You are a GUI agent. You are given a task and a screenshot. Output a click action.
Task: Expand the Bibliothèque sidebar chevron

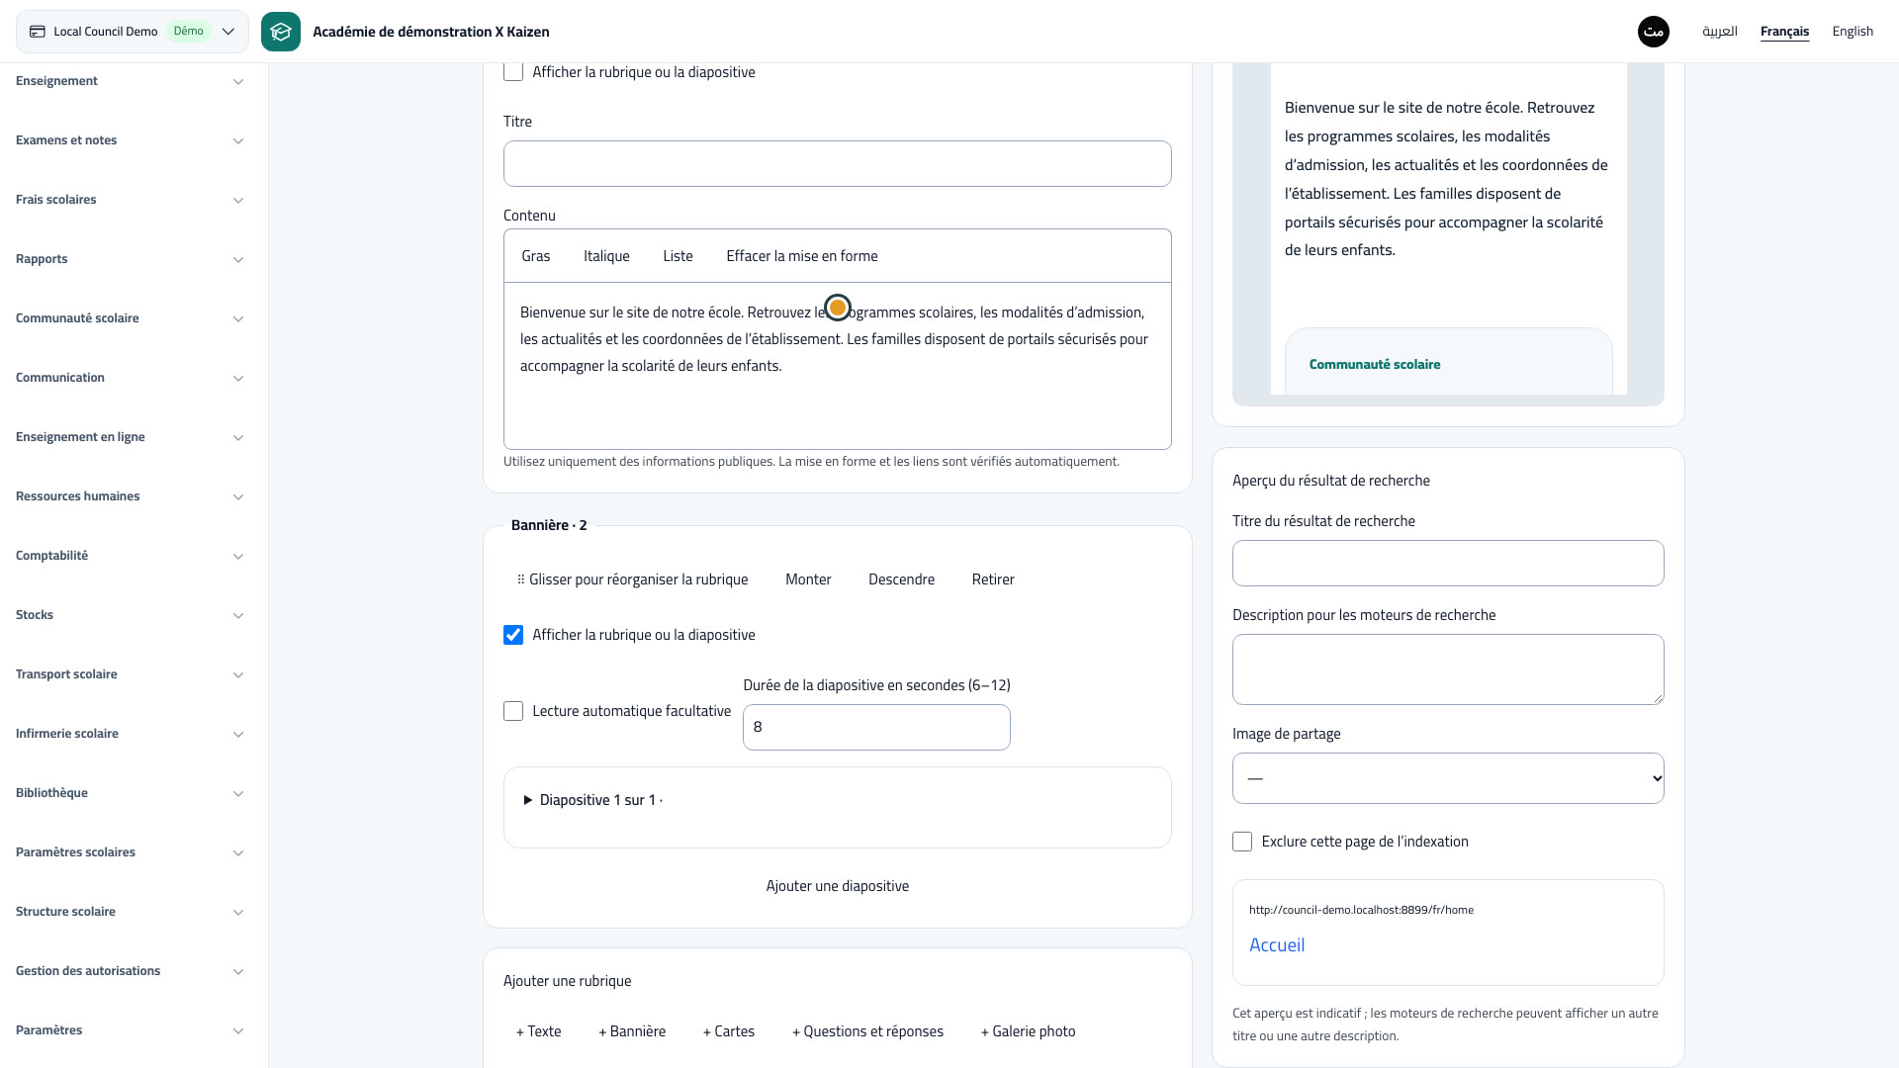[x=238, y=794]
